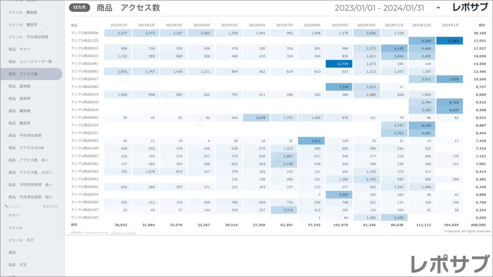This screenshot has width=493, height=277.
Task: Open the date range dropdown arrow
Action: (438, 8)
